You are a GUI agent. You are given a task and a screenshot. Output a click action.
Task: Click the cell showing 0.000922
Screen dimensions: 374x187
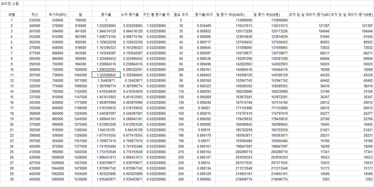[204, 31]
